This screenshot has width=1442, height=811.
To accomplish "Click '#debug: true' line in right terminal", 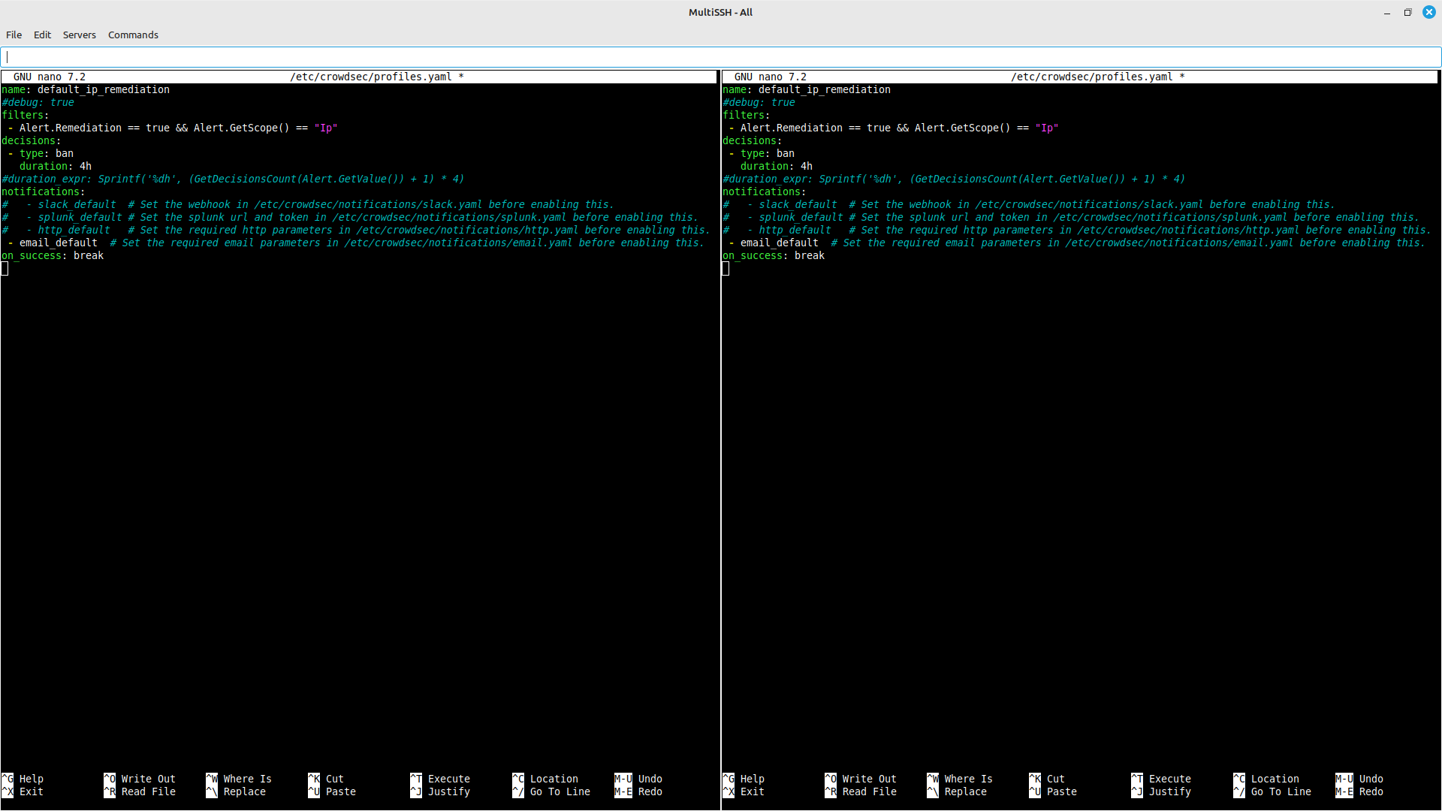I will [x=759, y=102].
